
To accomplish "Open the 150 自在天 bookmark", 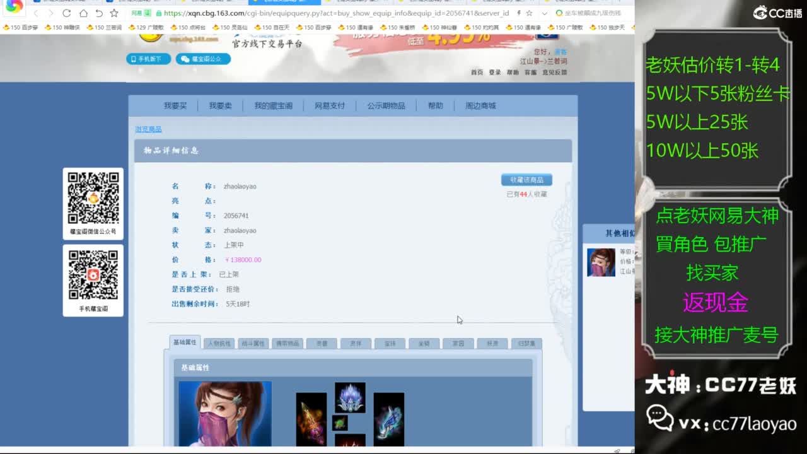I will (272, 28).
